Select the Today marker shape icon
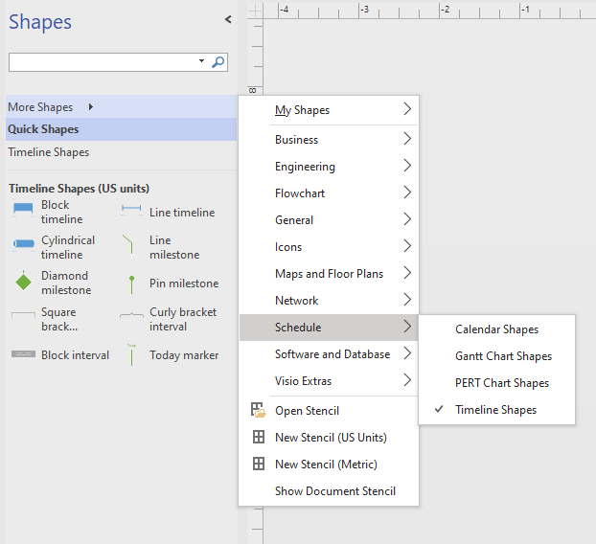 pyautogui.click(x=131, y=354)
